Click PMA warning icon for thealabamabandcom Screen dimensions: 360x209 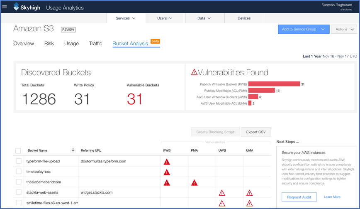[x=194, y=183]
